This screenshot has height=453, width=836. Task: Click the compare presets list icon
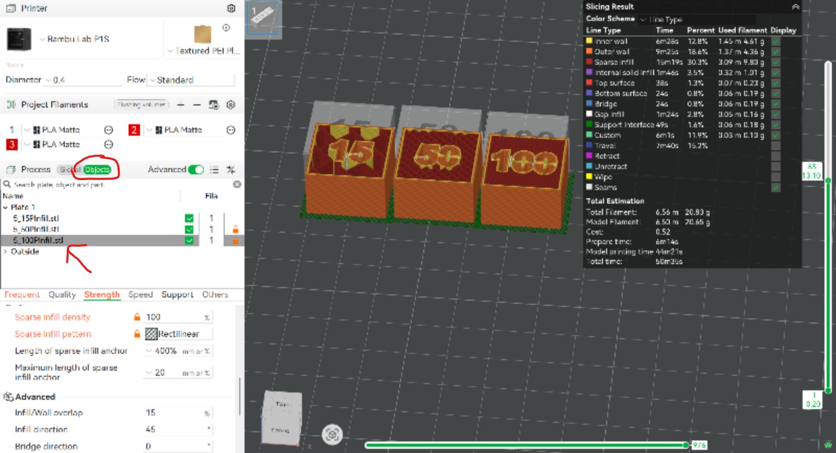coord(214,170)
